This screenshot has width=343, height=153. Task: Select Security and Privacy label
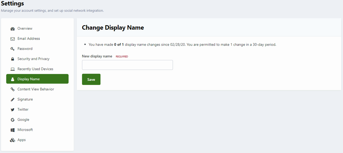click(x=33, y=59)
